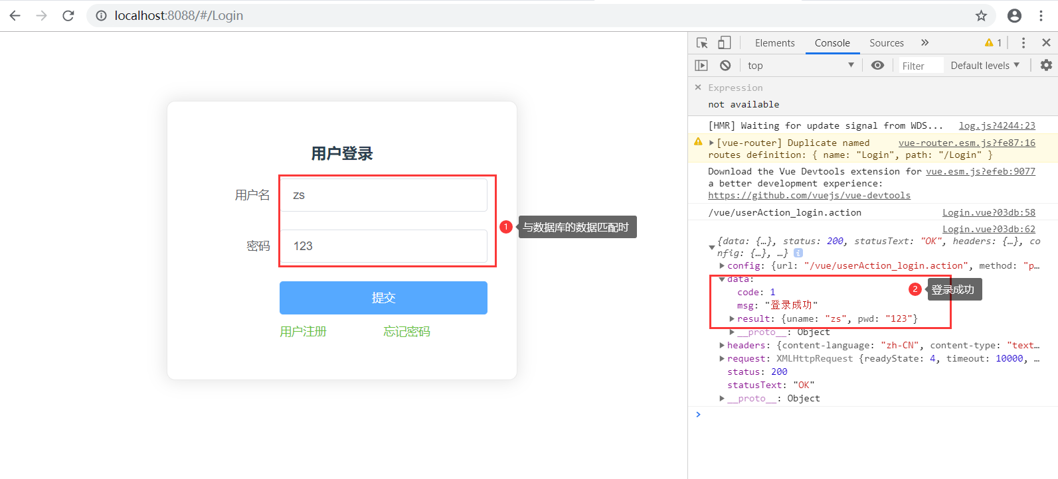Open the top context dropdown
The image size is (1058, 479).
[800, 65]
